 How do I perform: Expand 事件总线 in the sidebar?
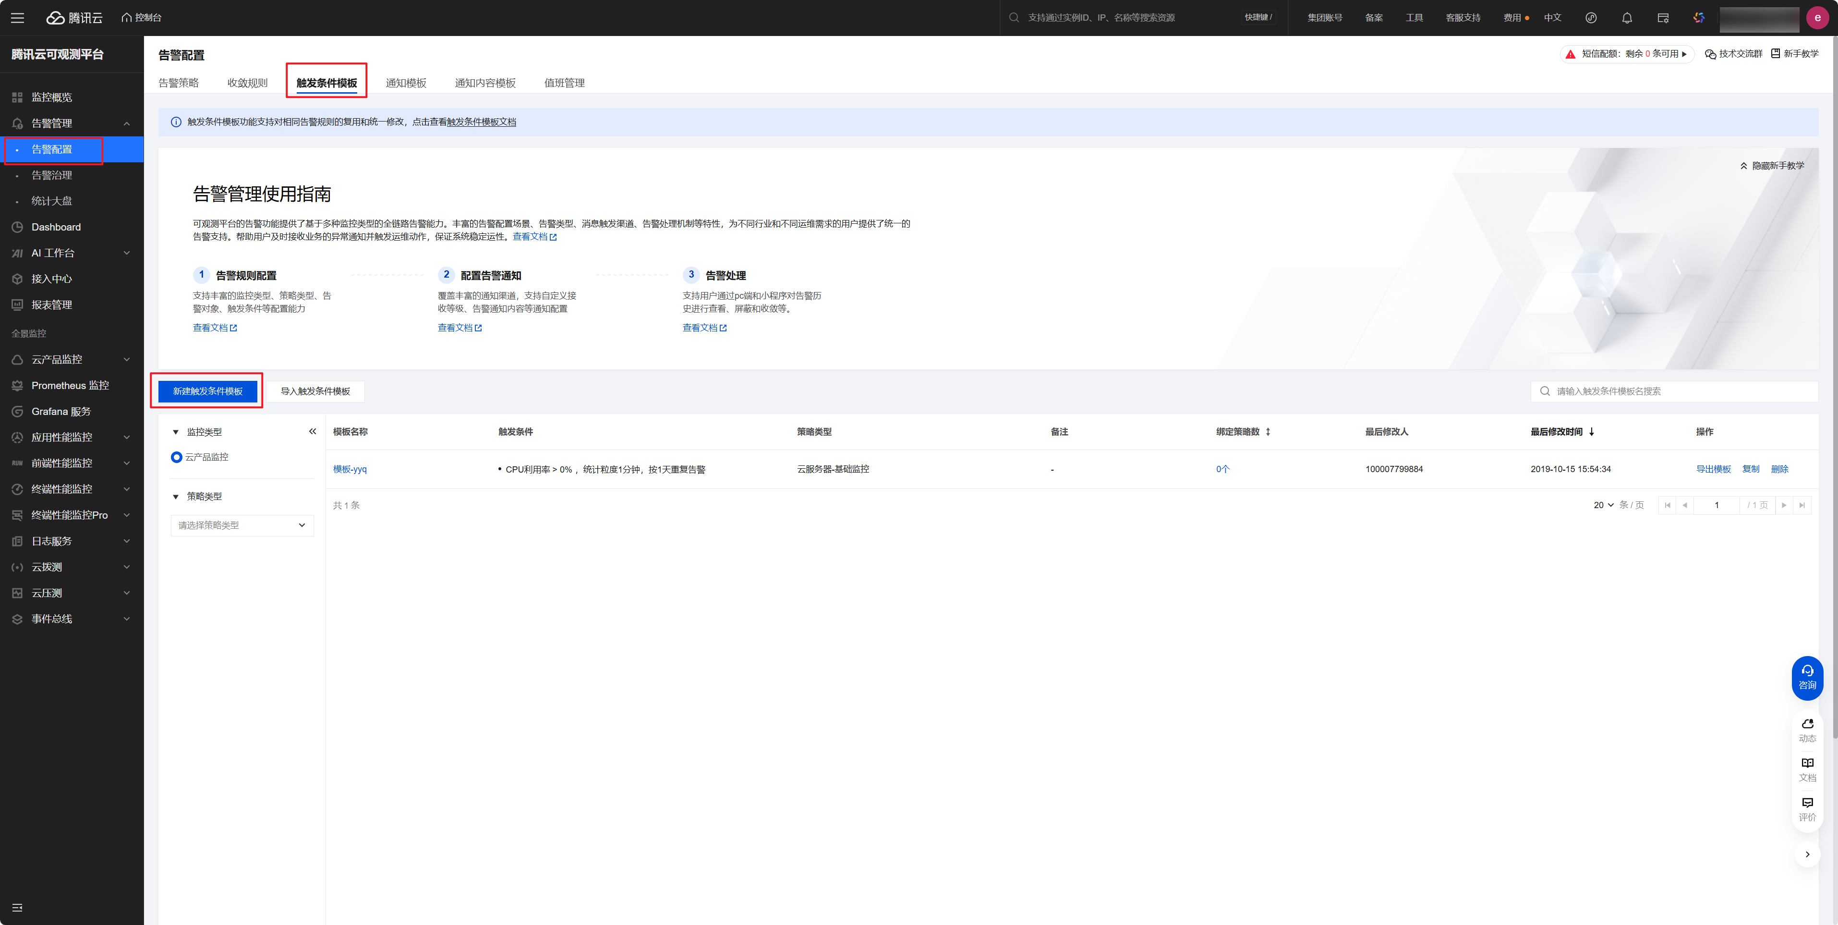pos(72,619)
